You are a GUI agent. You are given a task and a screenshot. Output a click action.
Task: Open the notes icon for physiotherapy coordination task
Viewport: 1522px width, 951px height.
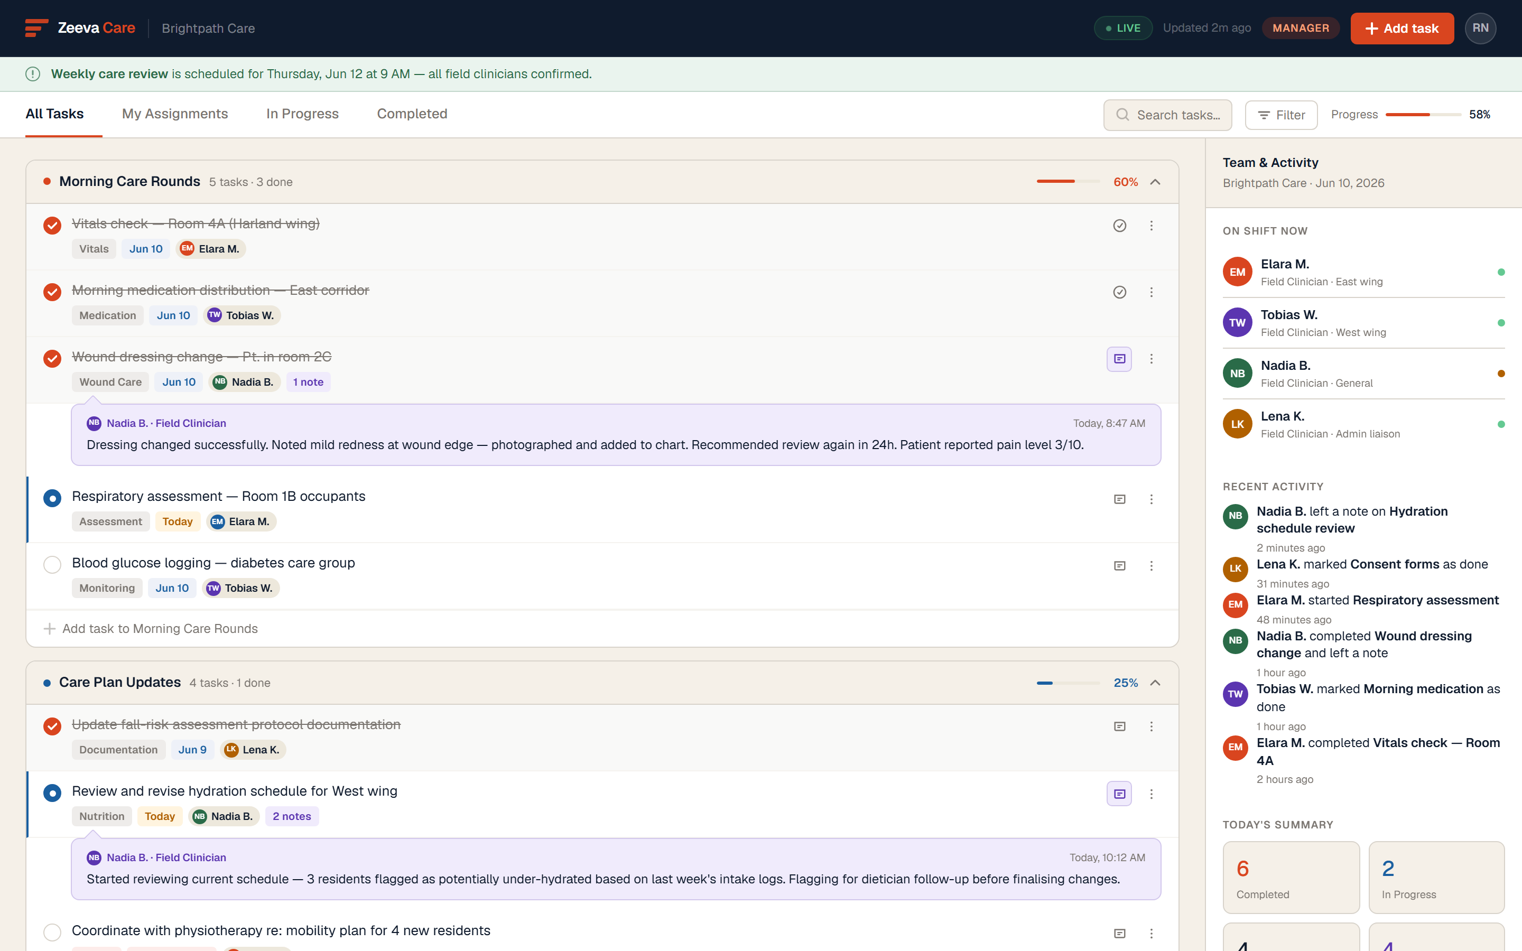pos(1119,934)
